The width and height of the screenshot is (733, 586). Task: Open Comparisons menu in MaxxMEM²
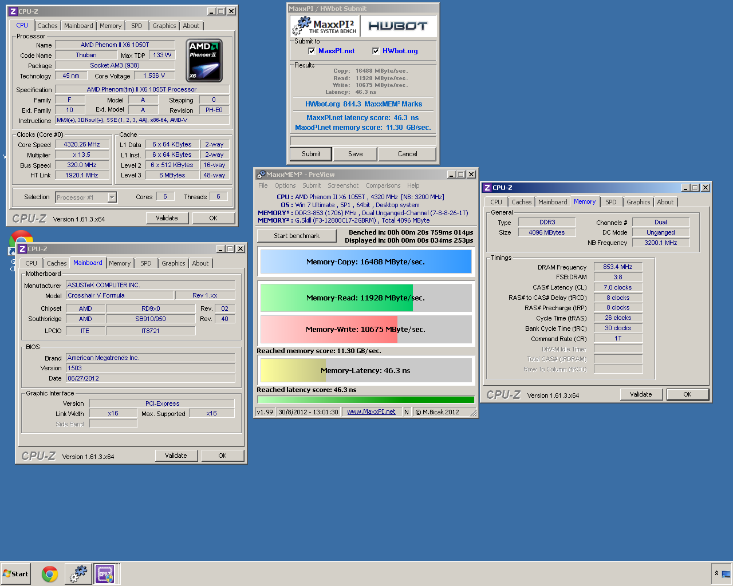click(383, 185)
